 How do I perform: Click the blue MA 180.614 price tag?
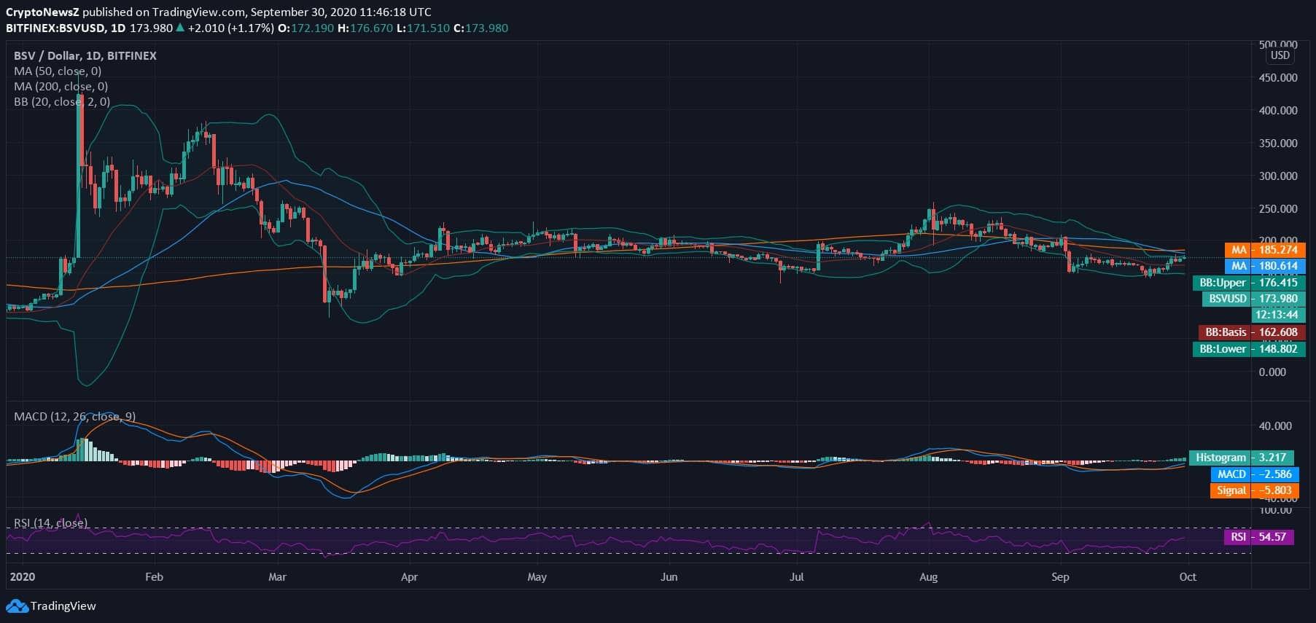(x=1264, y=266)
